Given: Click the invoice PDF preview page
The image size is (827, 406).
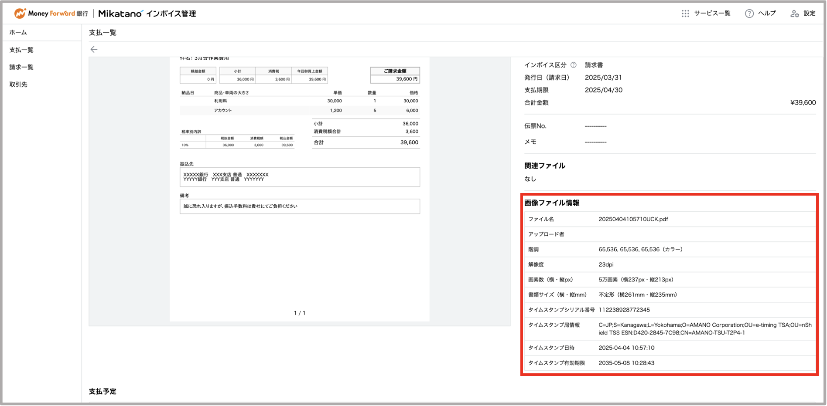Looking at the screenshot, I should pos(300,189).
